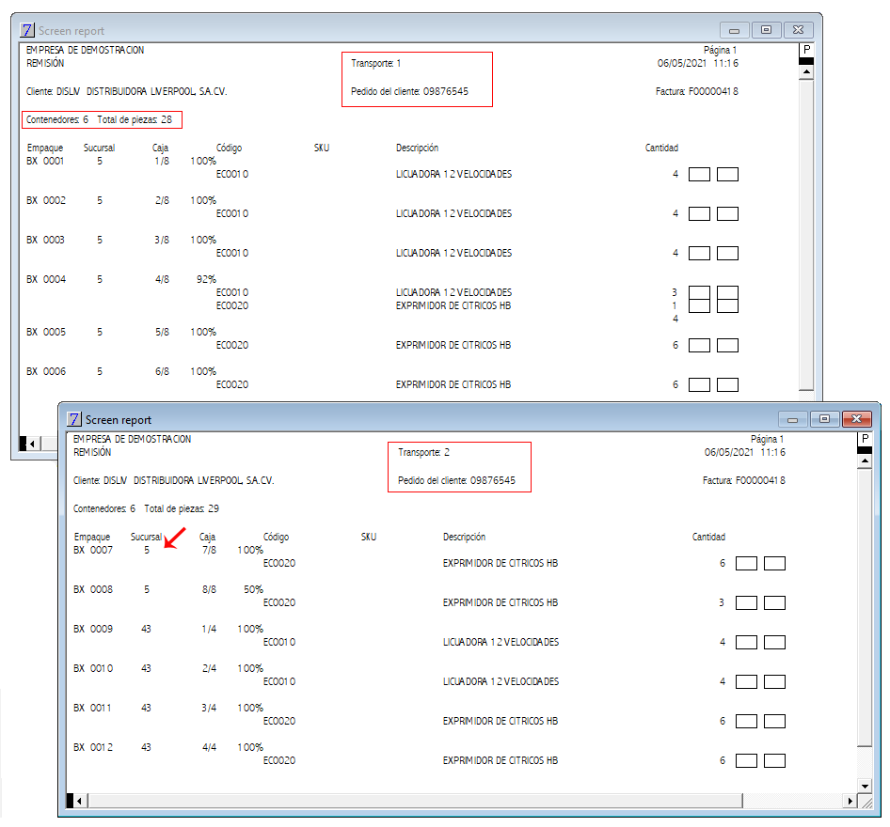Click 'BX 0008' empaque cell
890x827 pixels.
(x=93, y=589)
